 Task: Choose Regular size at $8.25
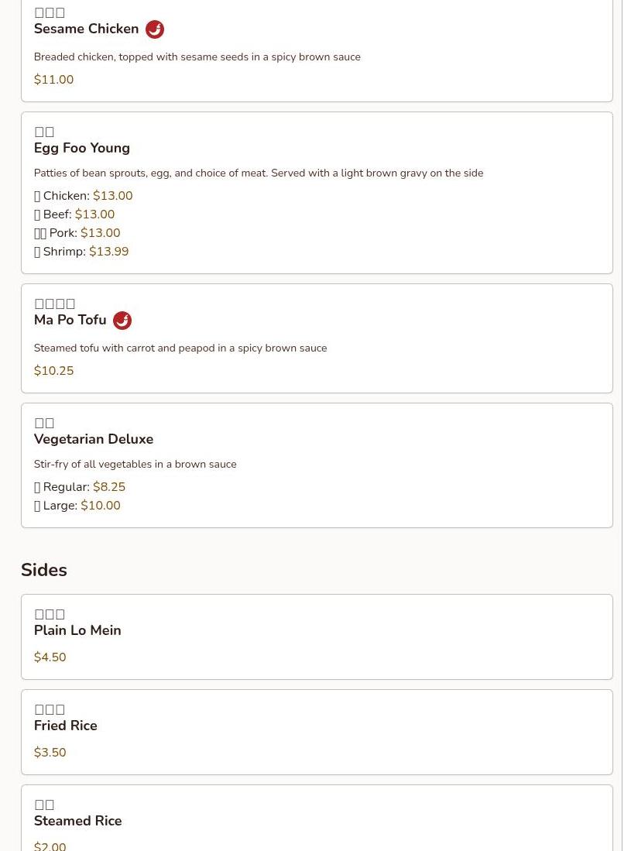80,487
